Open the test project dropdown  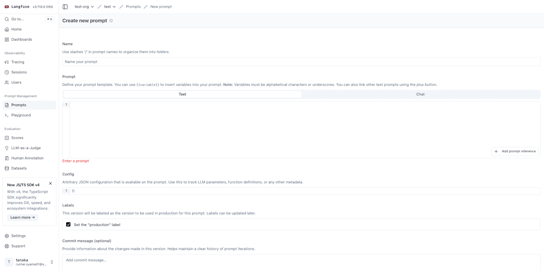pyautogui.click(x=110, y=7)
